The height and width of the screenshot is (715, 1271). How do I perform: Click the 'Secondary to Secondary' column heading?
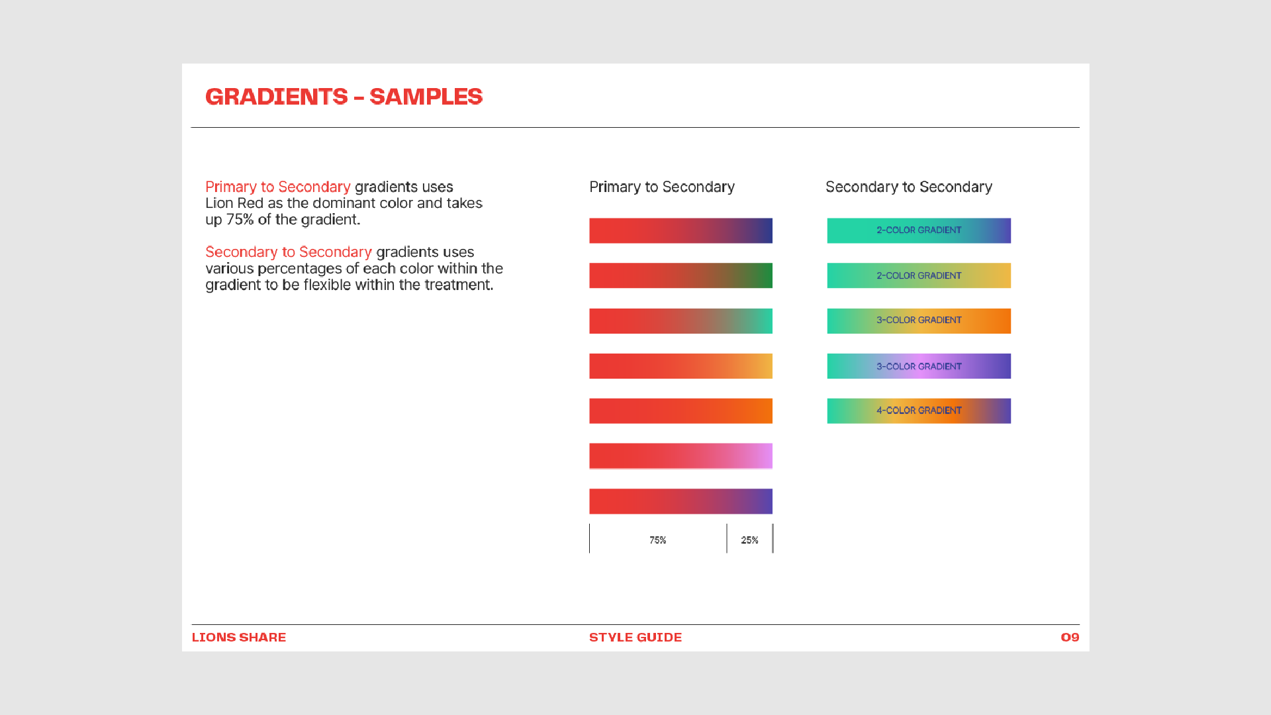click(x=909, y=187)
